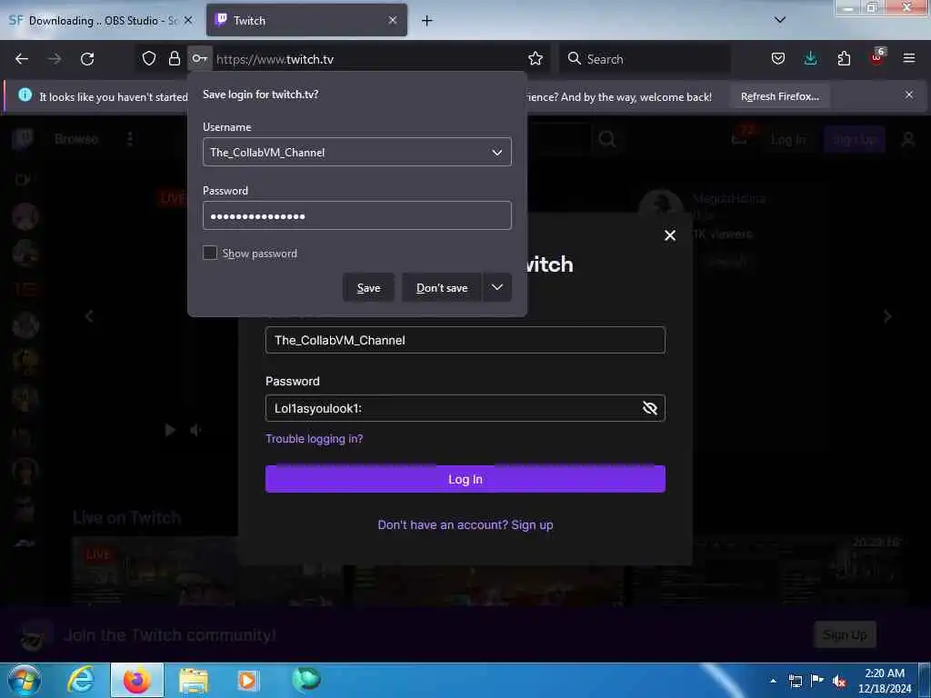Play the featured stream video
The height and width of the screenshot is (698, 931).
pyautogui.click(x=170, y=430)
